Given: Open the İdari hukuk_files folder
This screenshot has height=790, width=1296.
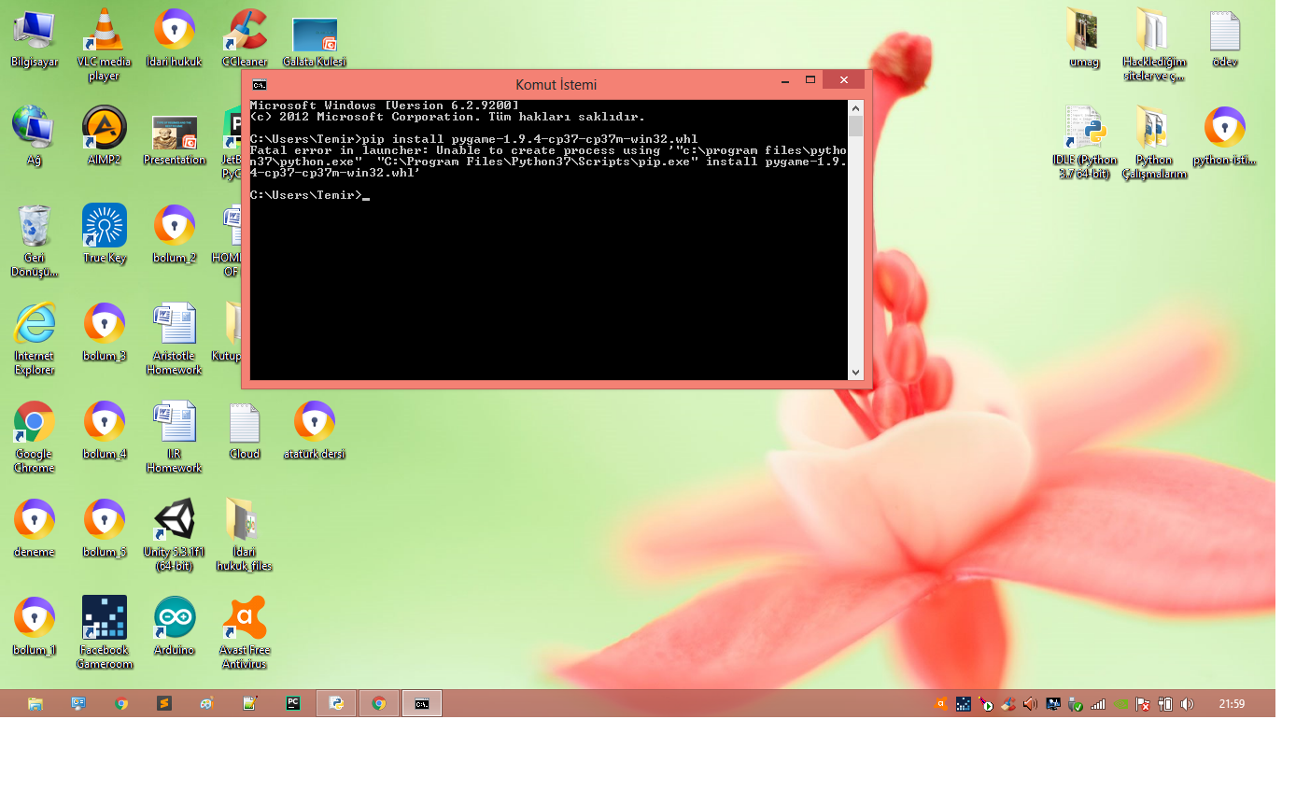Looking at the screenshot, I should tap(245, 534).
